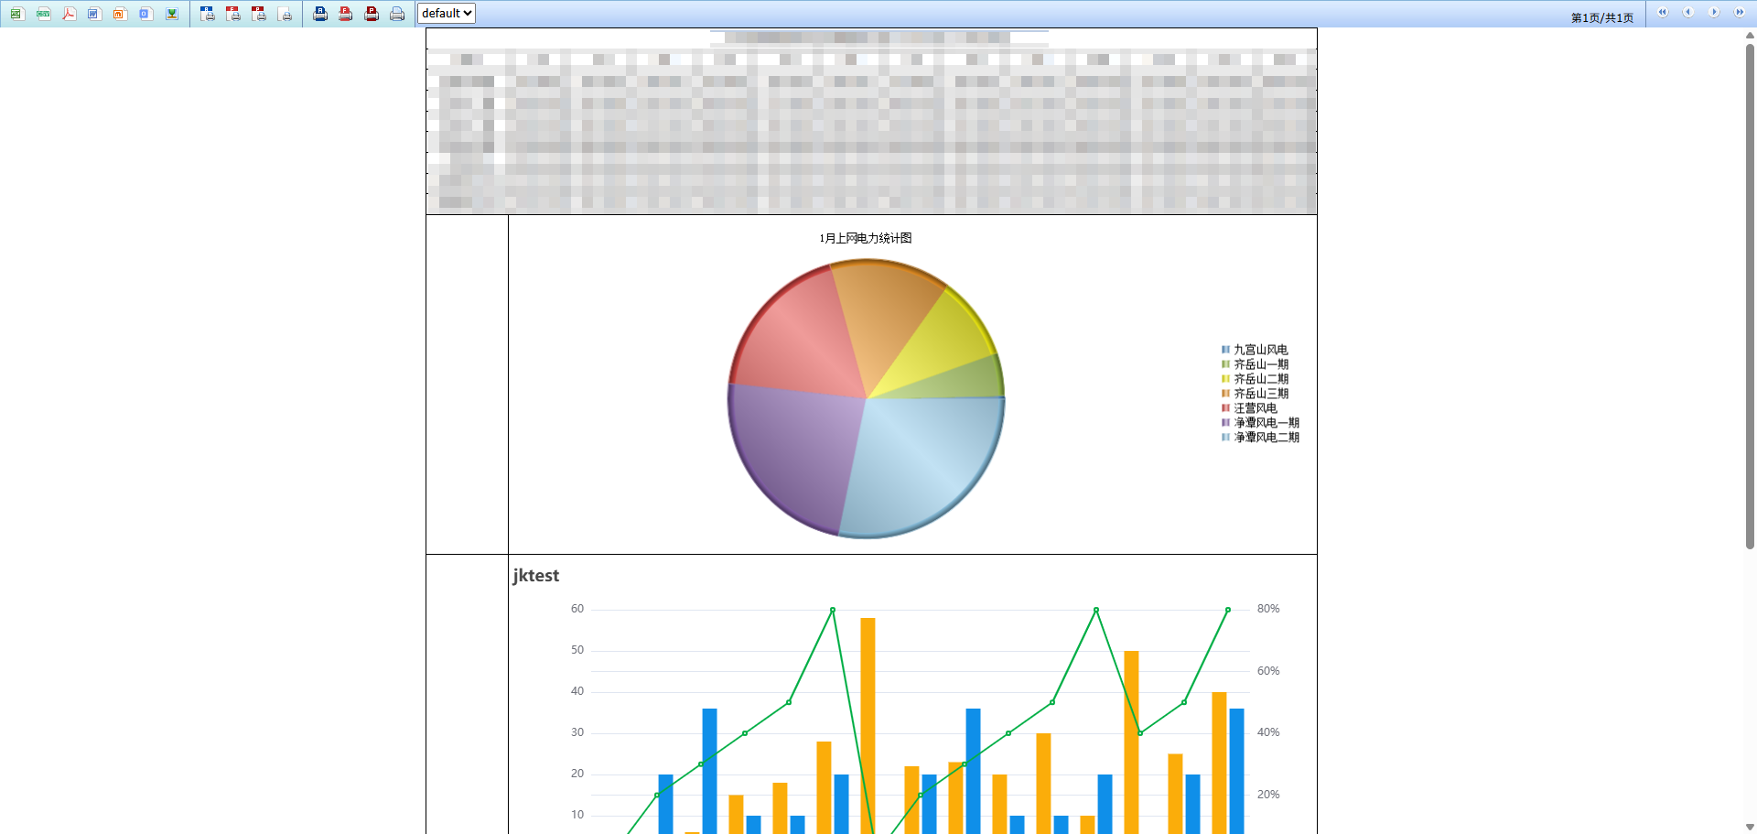The width and height of the screenshot is (1757, 834).
Task: Click the blue 'O' export icon
Action: click(146, 14)
